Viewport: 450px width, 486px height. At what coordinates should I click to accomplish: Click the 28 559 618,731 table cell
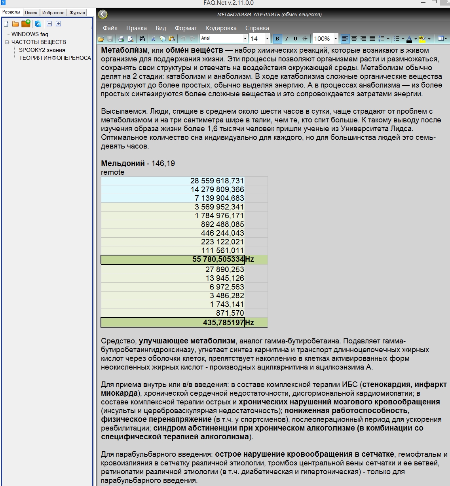(x=173, y=181)
